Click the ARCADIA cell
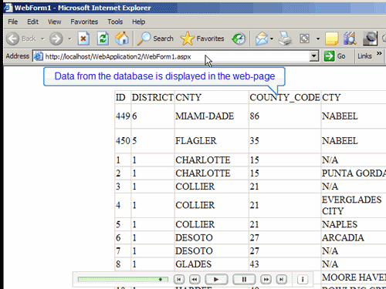Viewport: 386px width, 289px height. click(x=354, y=237)
